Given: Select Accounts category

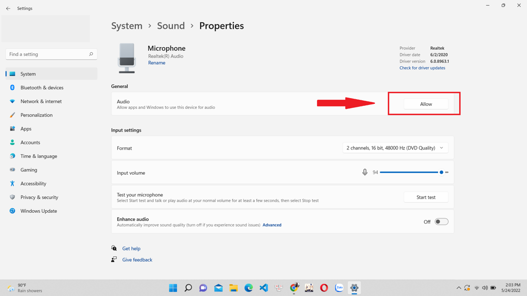Looking at the screenshot, I should pos(51,142).
